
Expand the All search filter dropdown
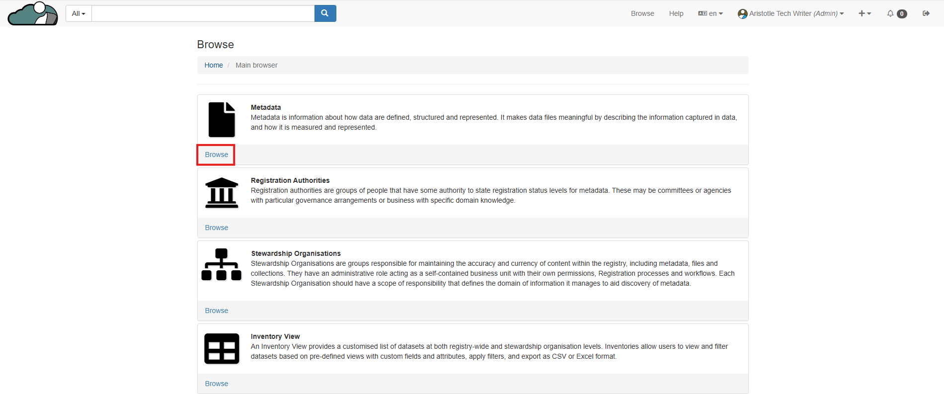point(79,13)
